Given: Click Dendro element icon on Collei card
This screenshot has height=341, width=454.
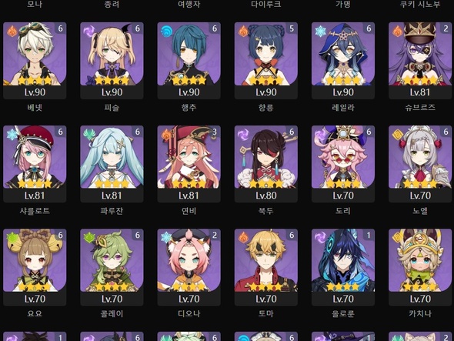Looking at the screenshot, I should pyautogui.click(x=89, y=238).
